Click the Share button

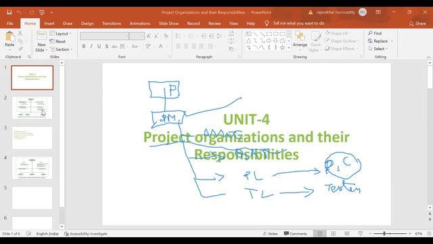click(417, 24)
